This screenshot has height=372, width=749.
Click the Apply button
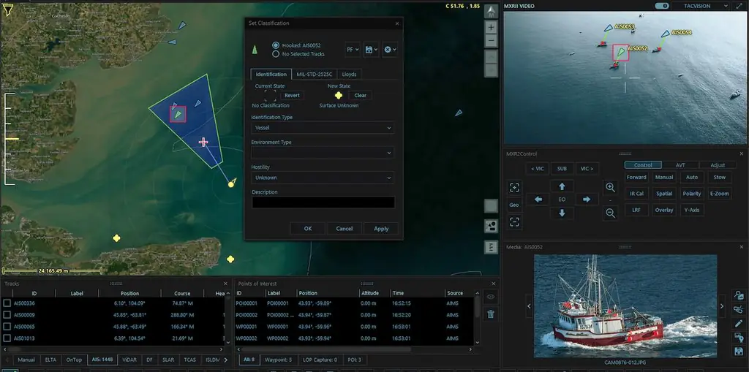click(381, 229)
